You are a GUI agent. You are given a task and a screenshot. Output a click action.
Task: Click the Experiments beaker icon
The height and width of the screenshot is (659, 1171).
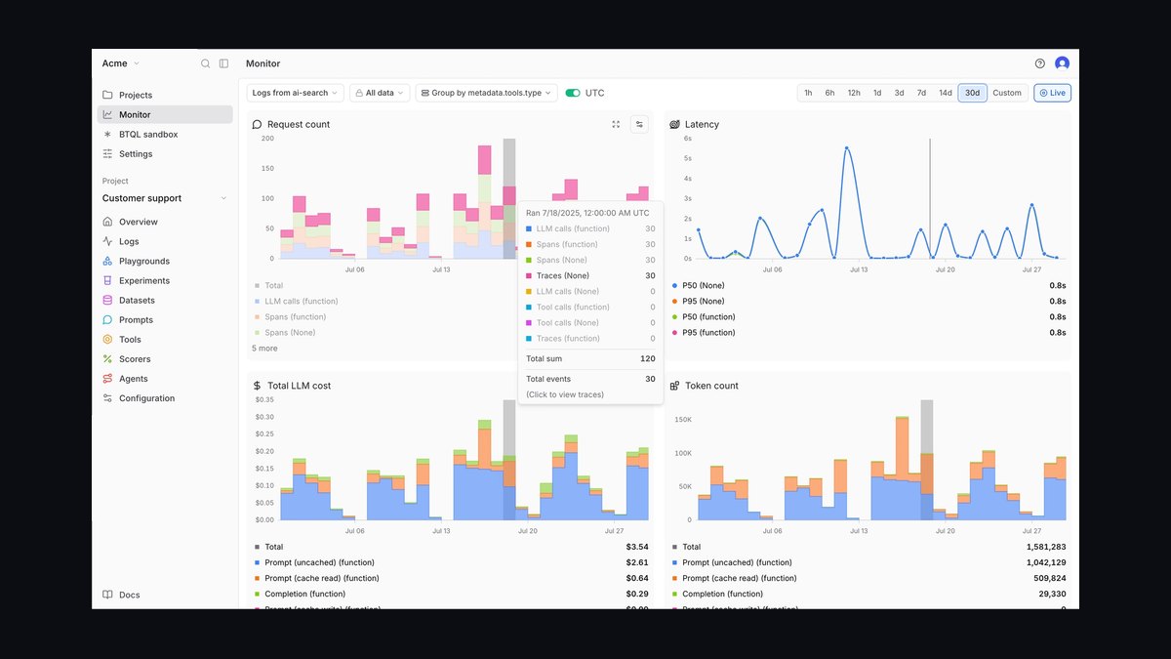click(108, 280)
